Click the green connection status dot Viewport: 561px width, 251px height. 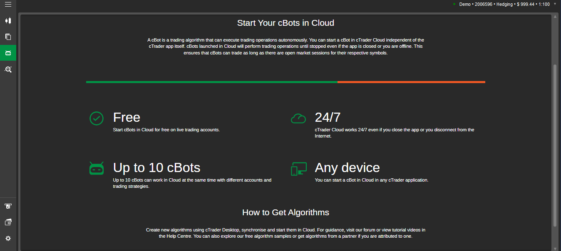[454, 4]
